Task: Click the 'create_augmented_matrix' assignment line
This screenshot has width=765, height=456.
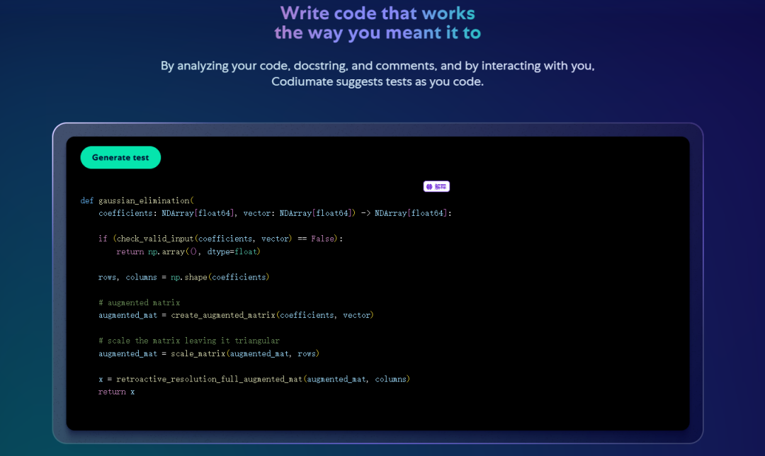Action: [x=236, y=315]
